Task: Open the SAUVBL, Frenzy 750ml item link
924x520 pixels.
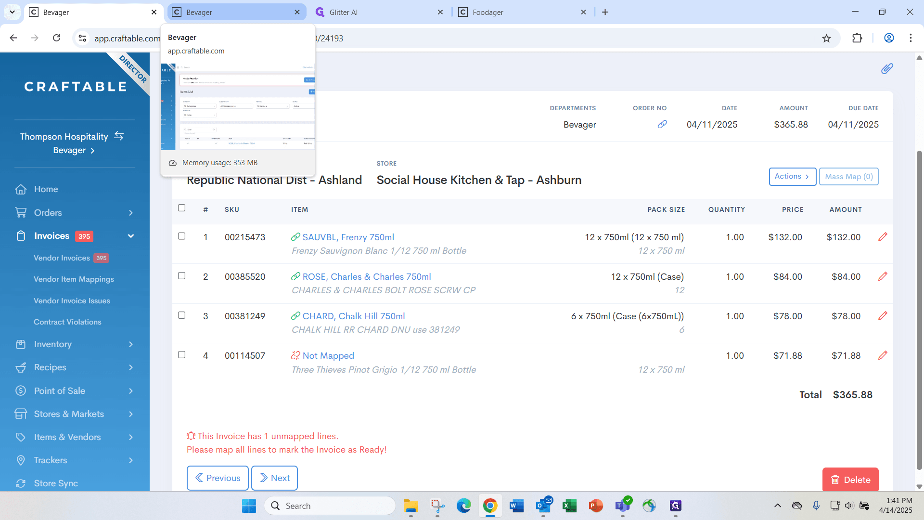Action: 348,237
